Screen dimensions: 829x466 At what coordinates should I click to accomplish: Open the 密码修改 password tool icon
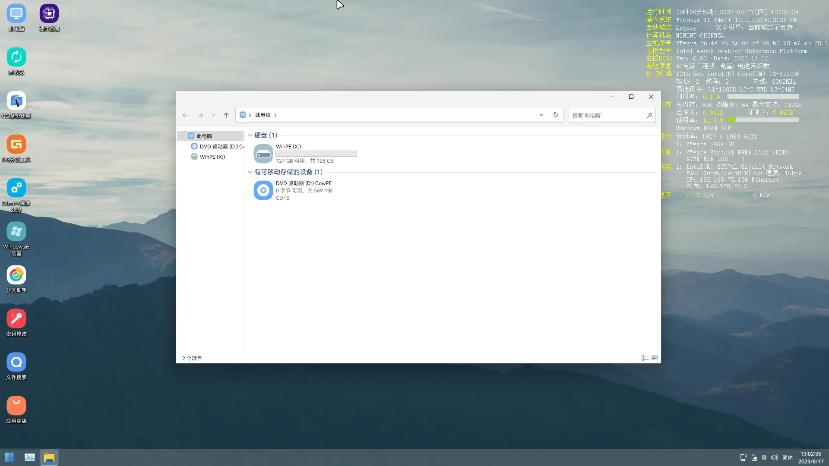(x=16, y=319)
